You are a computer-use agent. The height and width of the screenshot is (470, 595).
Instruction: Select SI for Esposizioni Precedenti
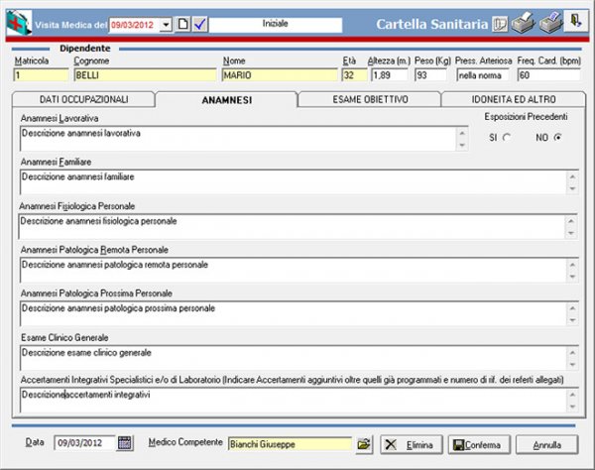pyautogui.click(x=507, y=137)
